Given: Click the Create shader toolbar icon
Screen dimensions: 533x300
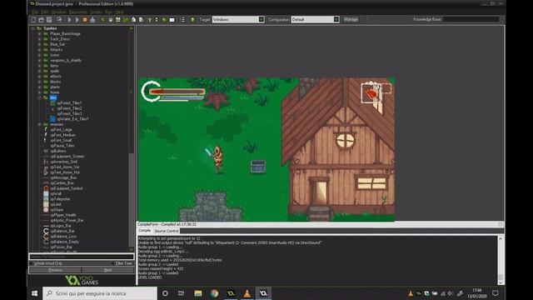Looking at the screenshot, I should 141,20.
